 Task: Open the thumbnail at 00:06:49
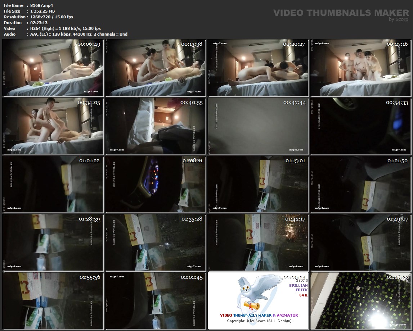point(53,68)
